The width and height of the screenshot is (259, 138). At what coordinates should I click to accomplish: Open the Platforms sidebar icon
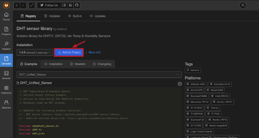[x=6, y=90]
